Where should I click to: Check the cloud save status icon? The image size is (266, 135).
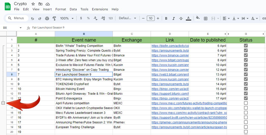(48, 4)
